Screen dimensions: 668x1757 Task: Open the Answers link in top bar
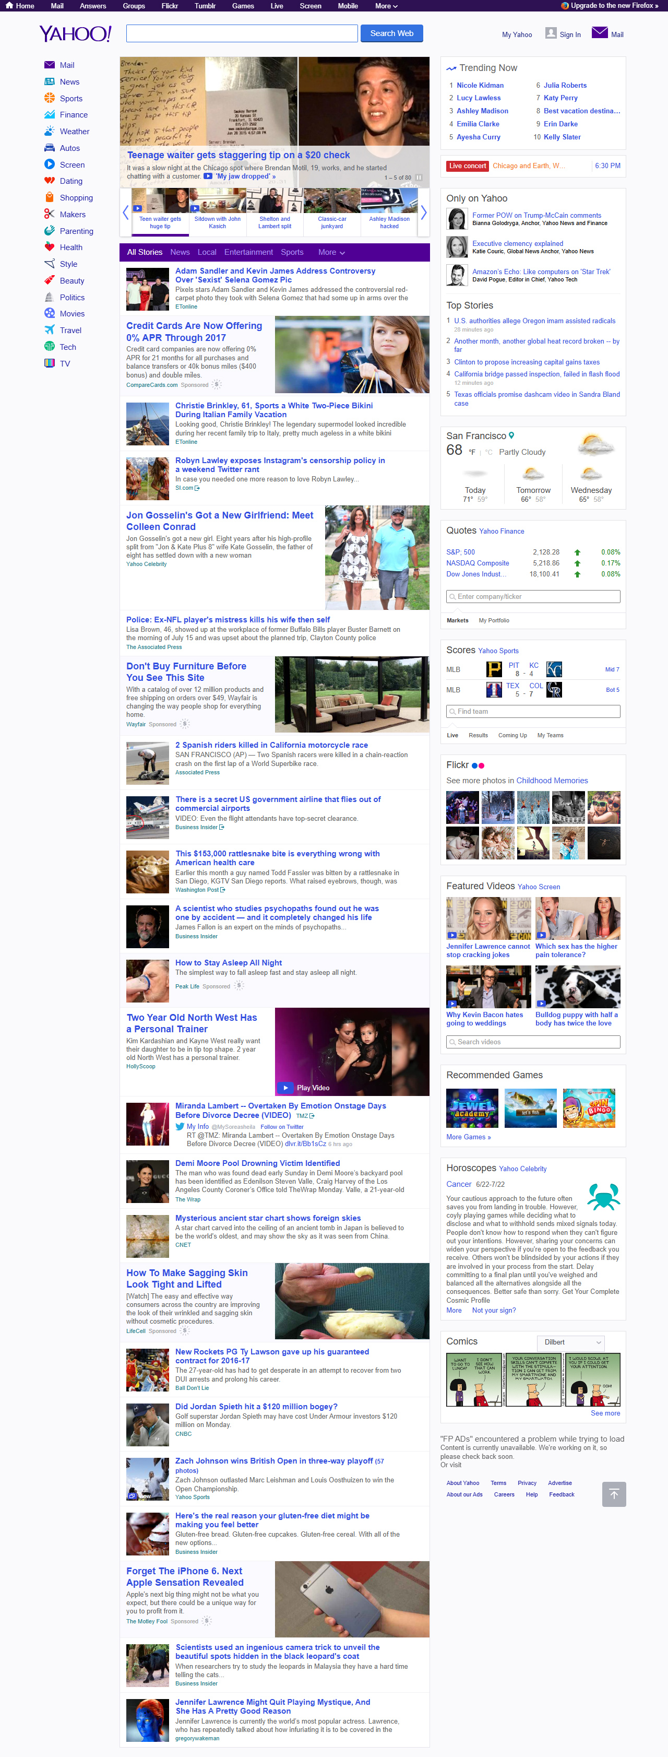tap(93, 5)
